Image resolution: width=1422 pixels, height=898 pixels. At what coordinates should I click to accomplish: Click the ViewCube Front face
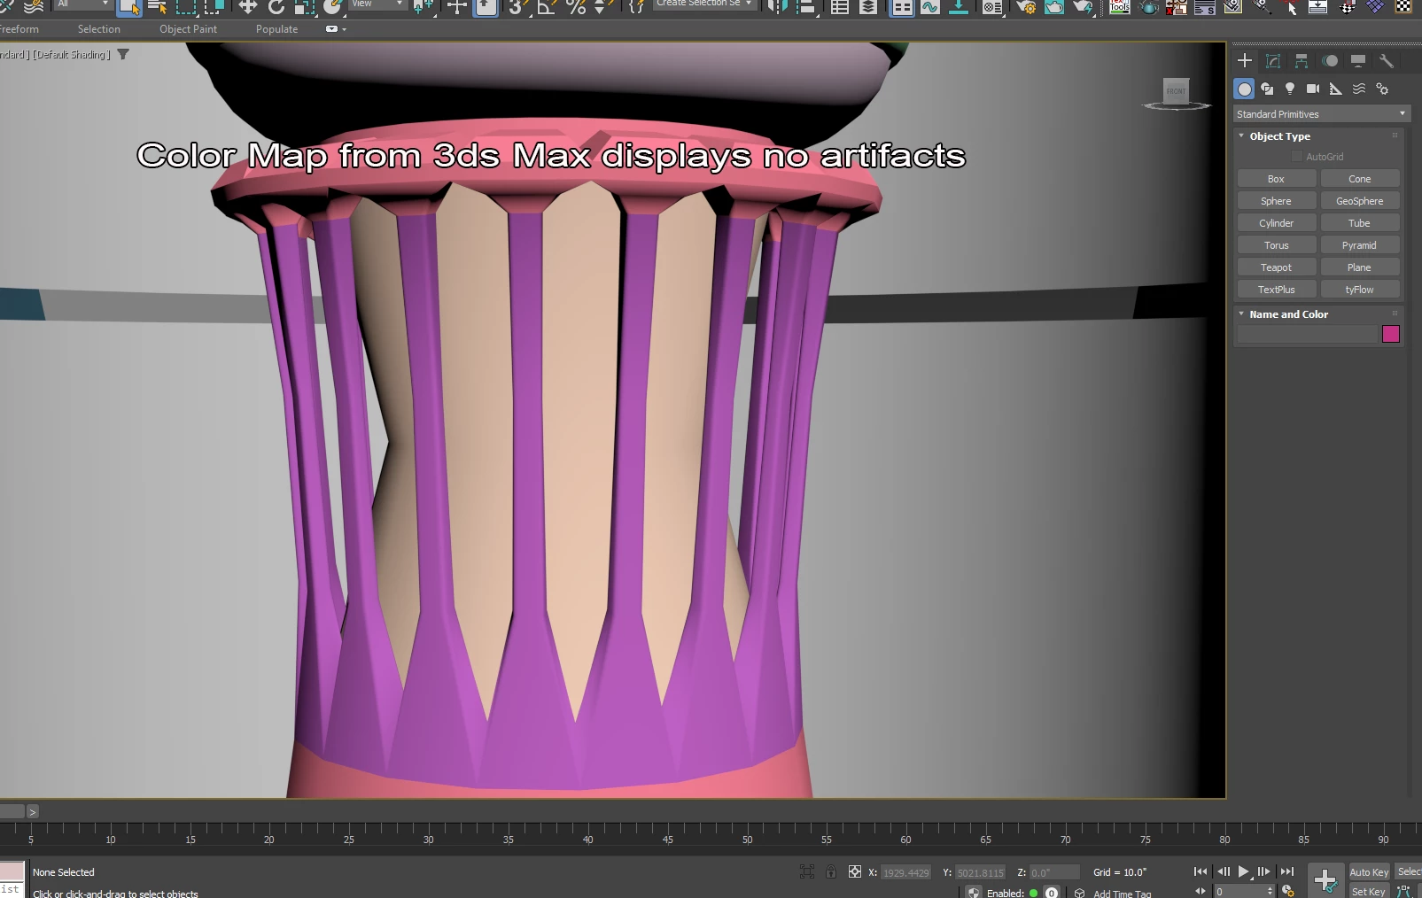tap(1176, 90)
